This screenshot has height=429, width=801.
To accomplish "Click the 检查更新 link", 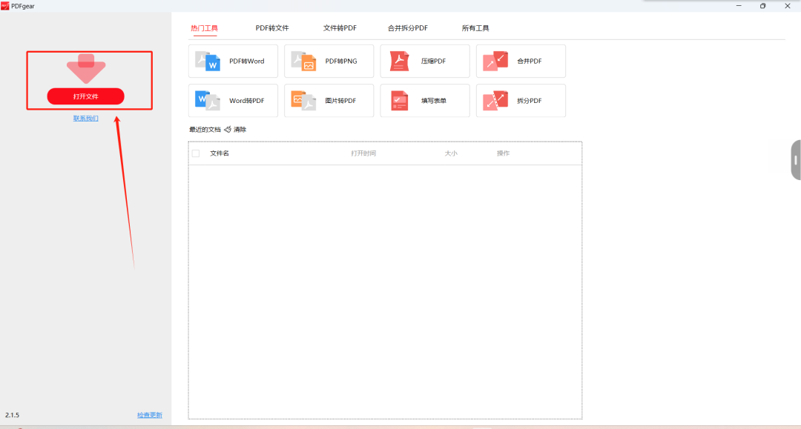I will coord(149,415).
